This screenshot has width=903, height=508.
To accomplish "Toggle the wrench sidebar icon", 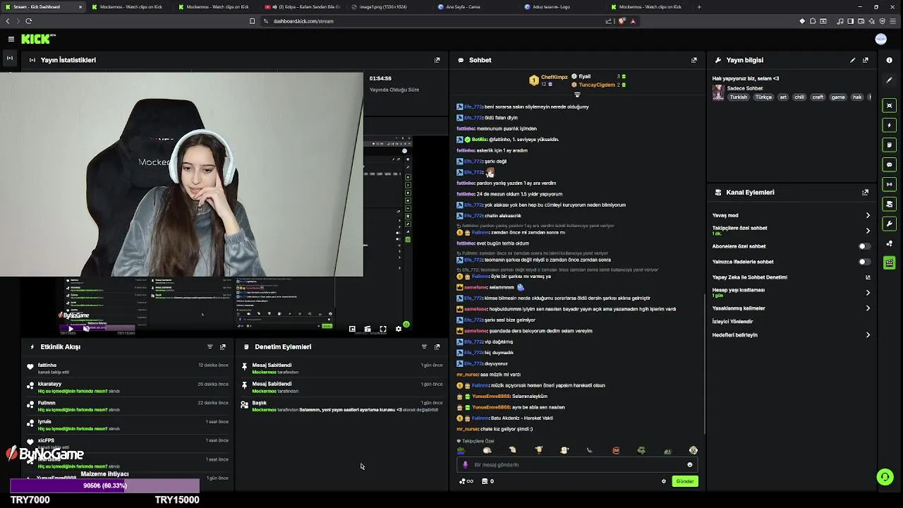I will point(890,224).
